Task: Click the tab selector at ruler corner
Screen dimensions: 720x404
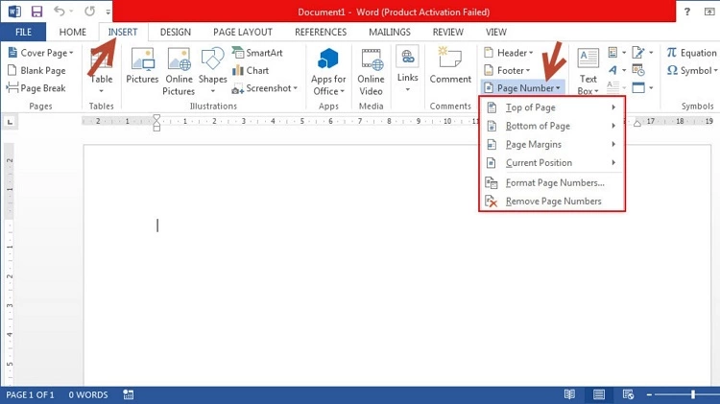Action: 11,122
